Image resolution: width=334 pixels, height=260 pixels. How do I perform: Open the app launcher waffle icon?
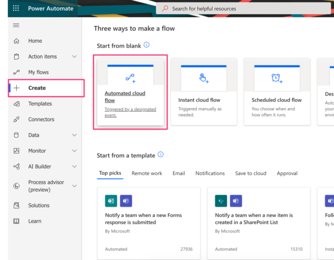[x=16, y=8]
